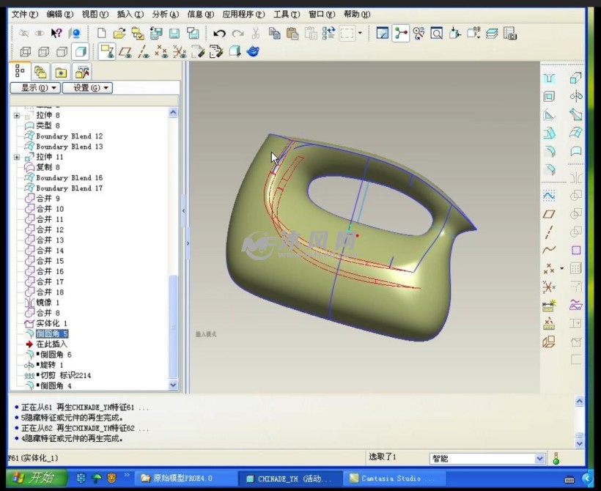
Task: Open the 设置(G) dropdown in the model tree
Action: click(87, 88)
